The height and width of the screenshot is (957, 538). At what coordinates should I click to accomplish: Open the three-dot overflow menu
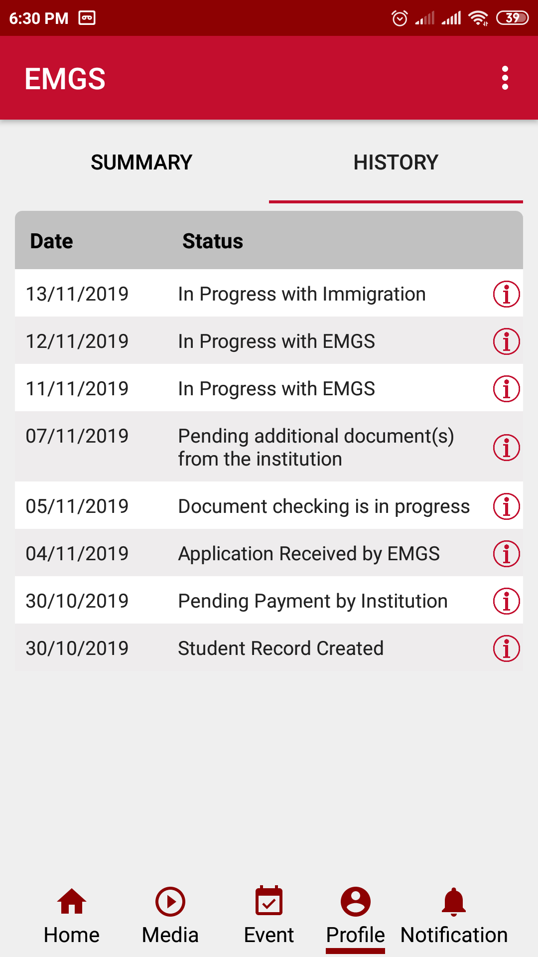505,78
